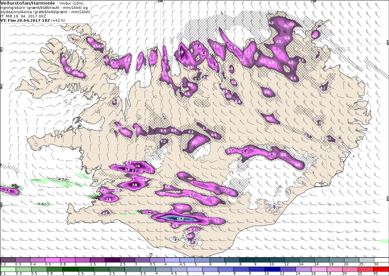Click the '3.0' precipitation value on the map
Viewport: 389px width, 276px height.
[x=134, y=185]
